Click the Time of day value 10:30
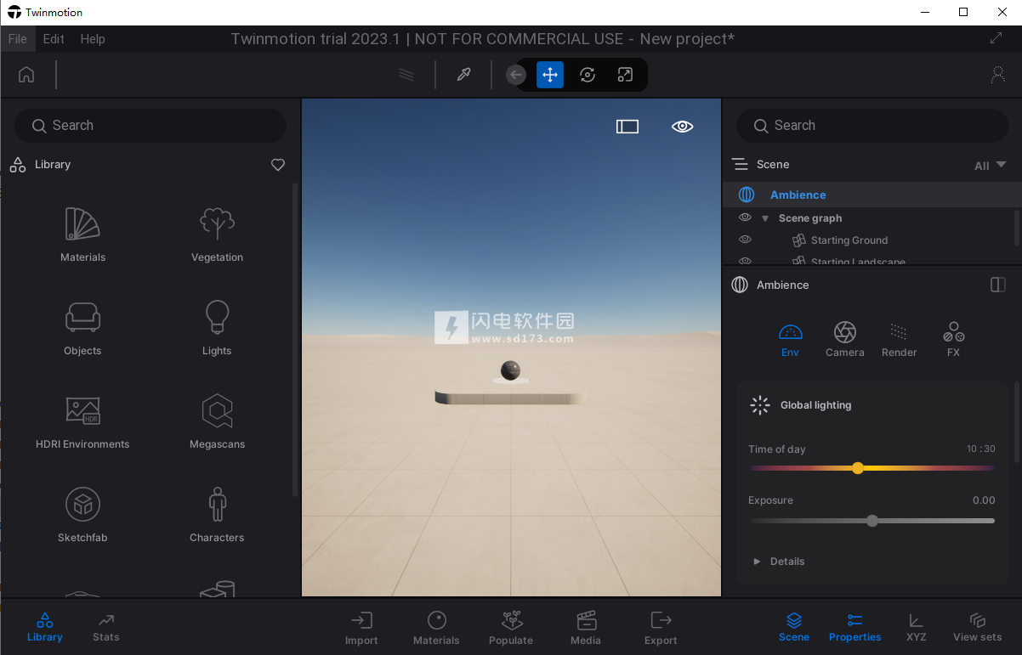 click(980, 449)
